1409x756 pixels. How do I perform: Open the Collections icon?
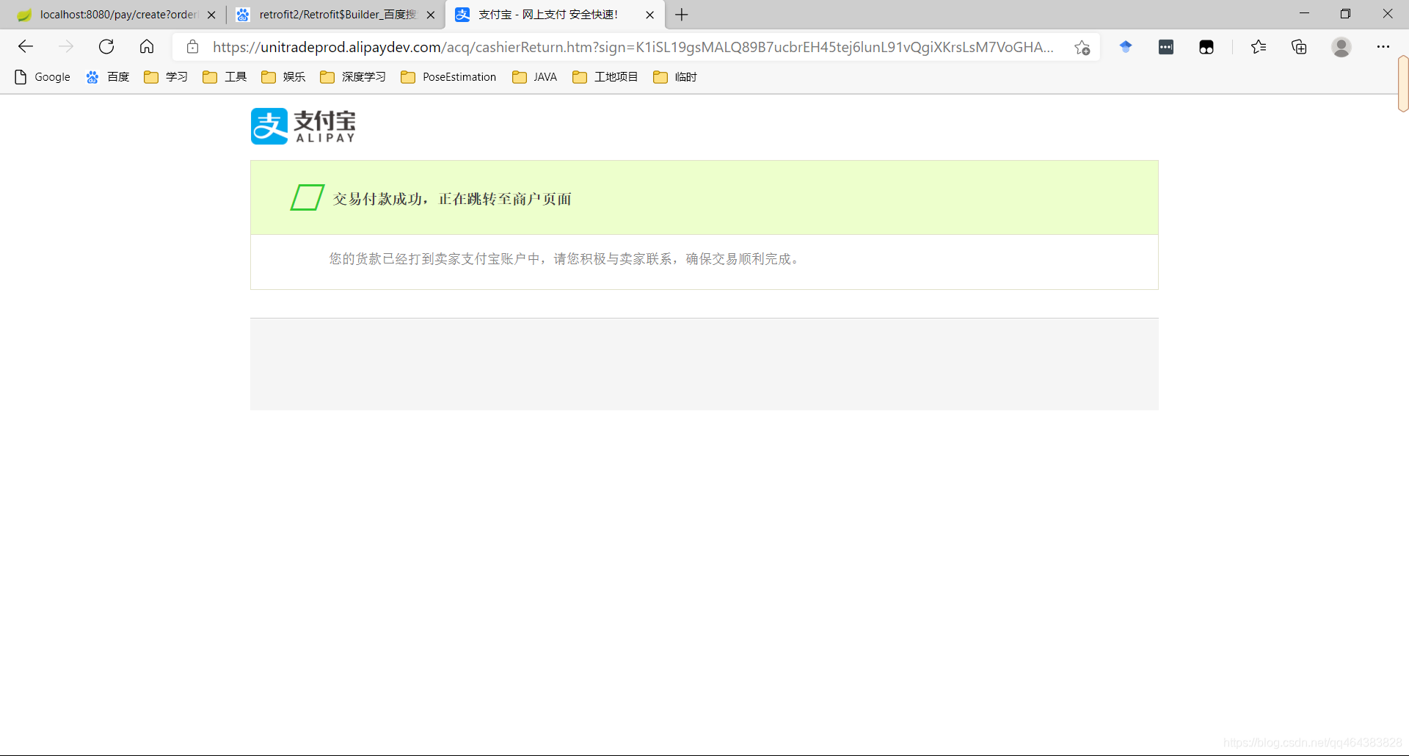(x=1300, y=47)
